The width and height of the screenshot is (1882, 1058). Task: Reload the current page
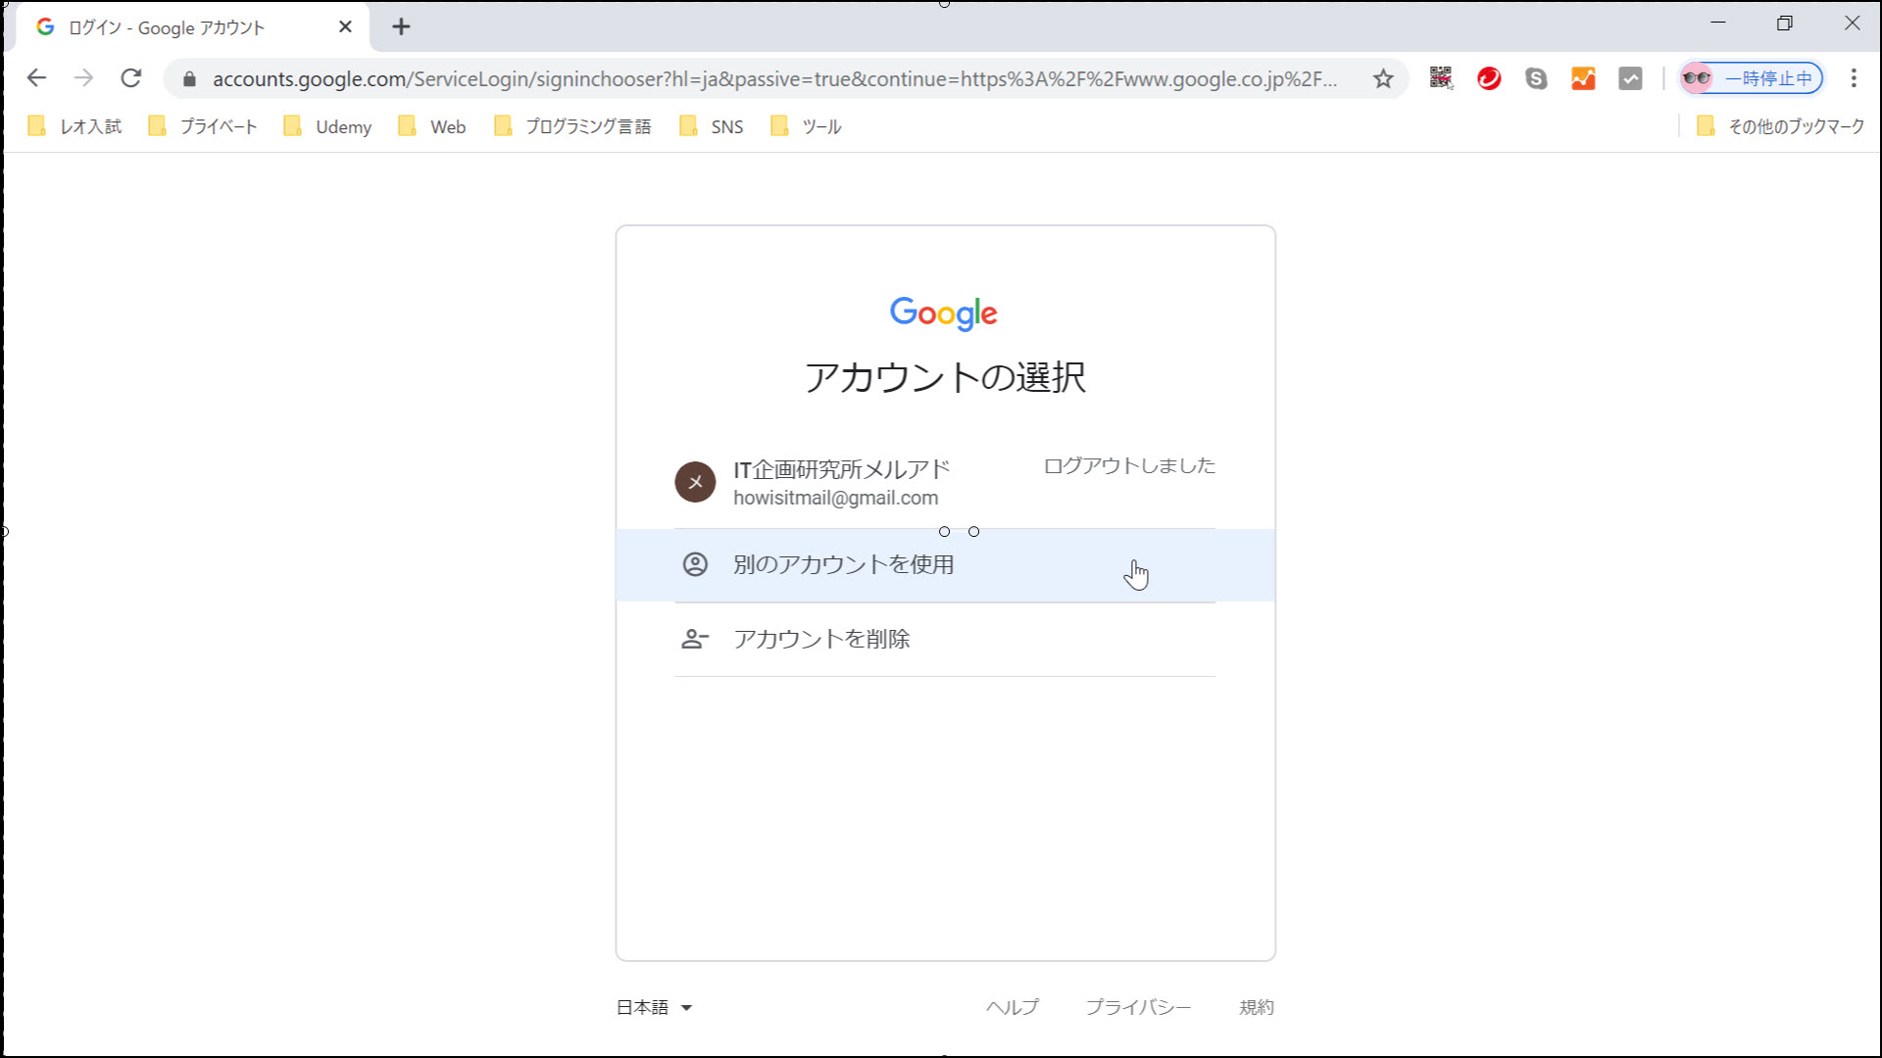131,78
